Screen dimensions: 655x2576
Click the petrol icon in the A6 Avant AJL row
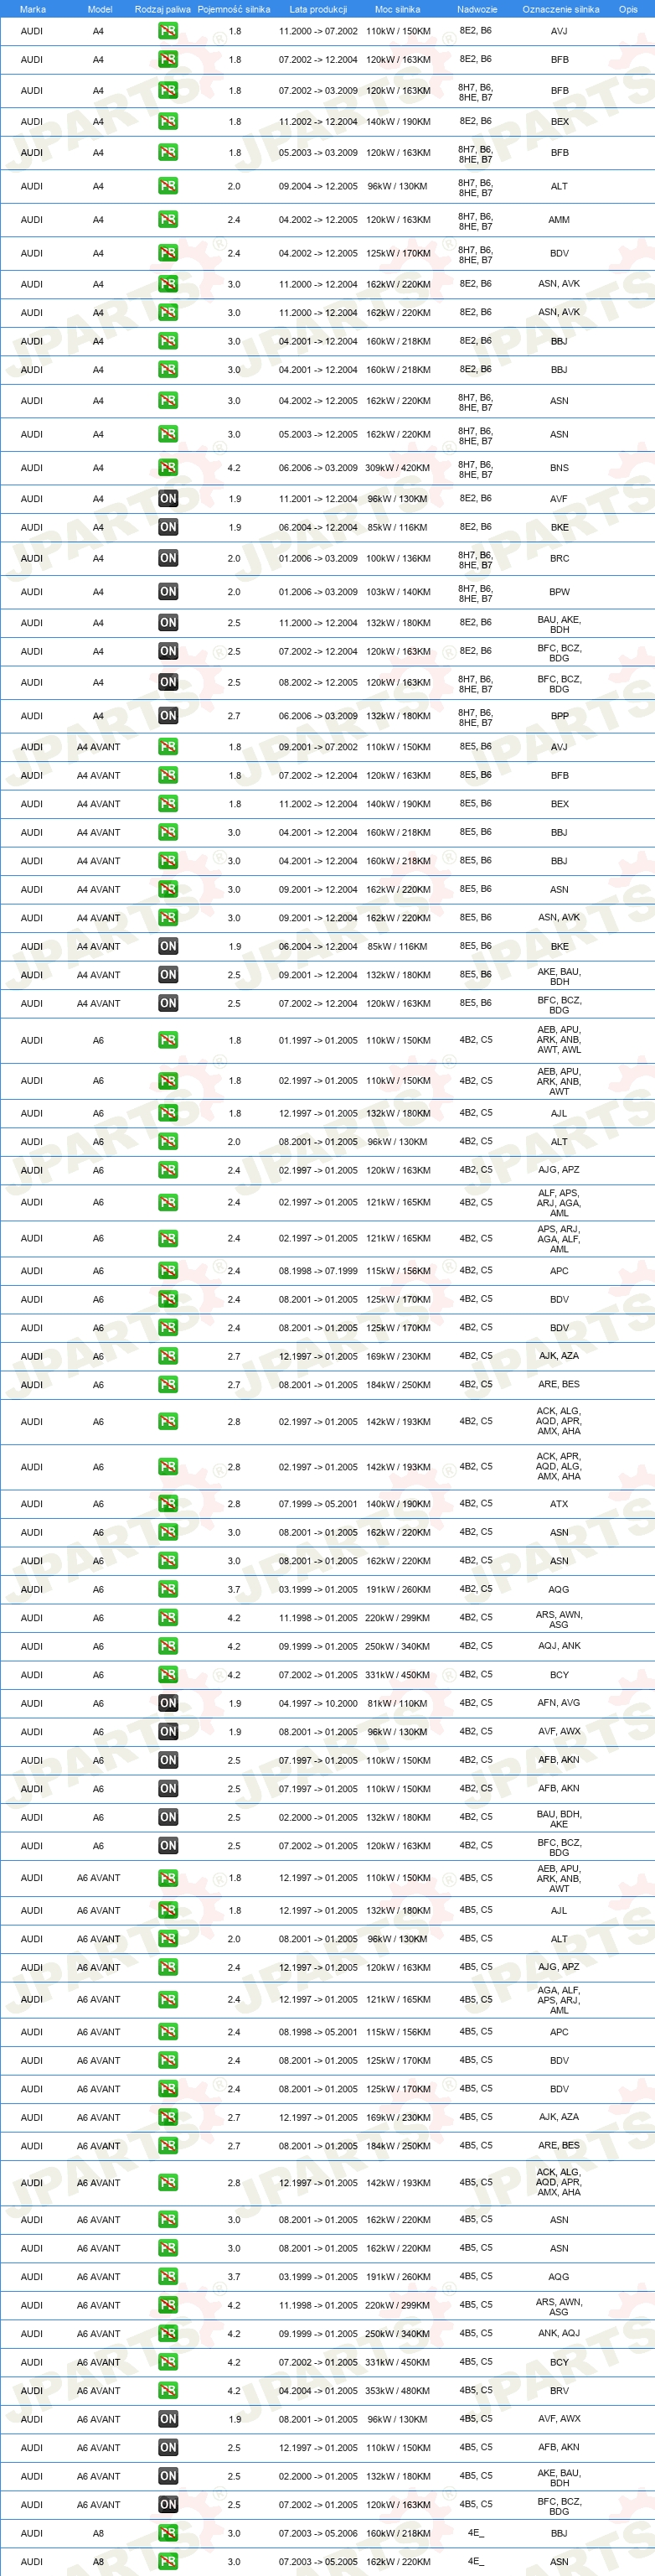pyautogui.click(x=168, y=1910)
